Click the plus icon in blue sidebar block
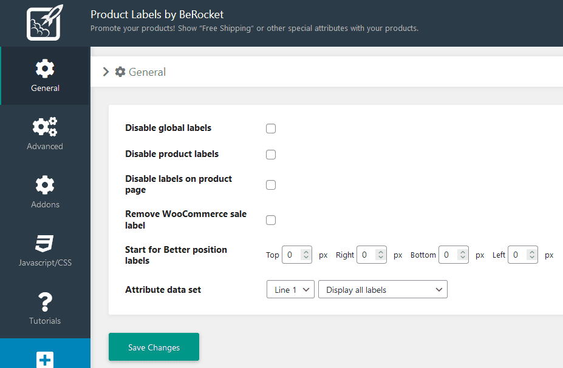Viewport: 563px width, 368px height. coord(45,360)
